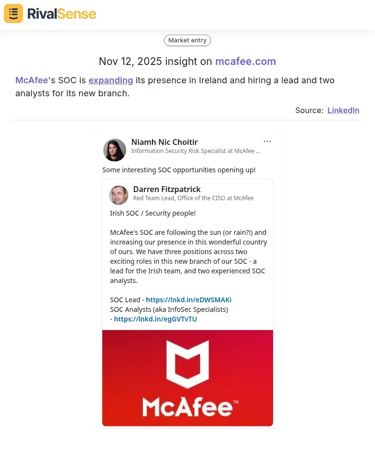
Task: Click the McAfee shield logo image
Action: click(x=187, y=378)
